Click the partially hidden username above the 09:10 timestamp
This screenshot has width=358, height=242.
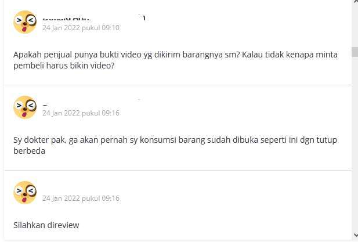(93, 18)
